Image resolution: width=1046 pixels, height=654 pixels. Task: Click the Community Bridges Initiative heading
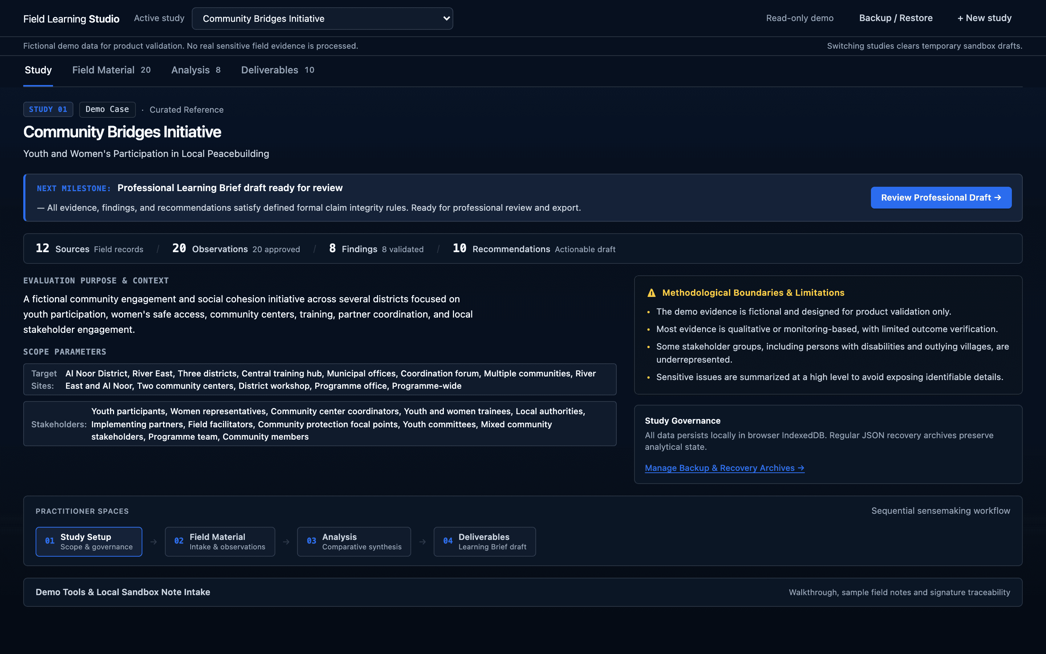point(122,132)
